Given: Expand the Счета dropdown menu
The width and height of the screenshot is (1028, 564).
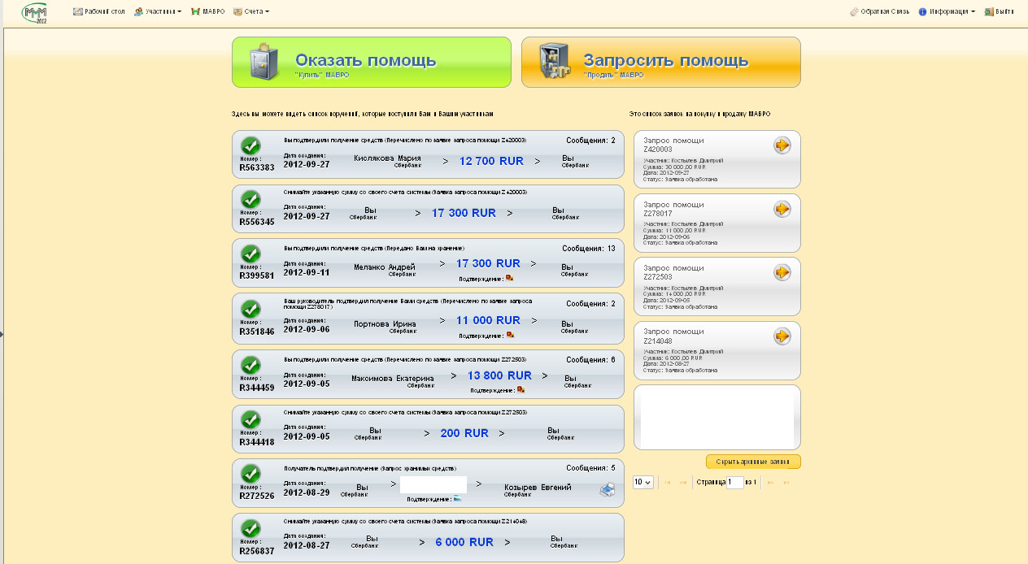Looking at the screenshot, I should point(251,12).
